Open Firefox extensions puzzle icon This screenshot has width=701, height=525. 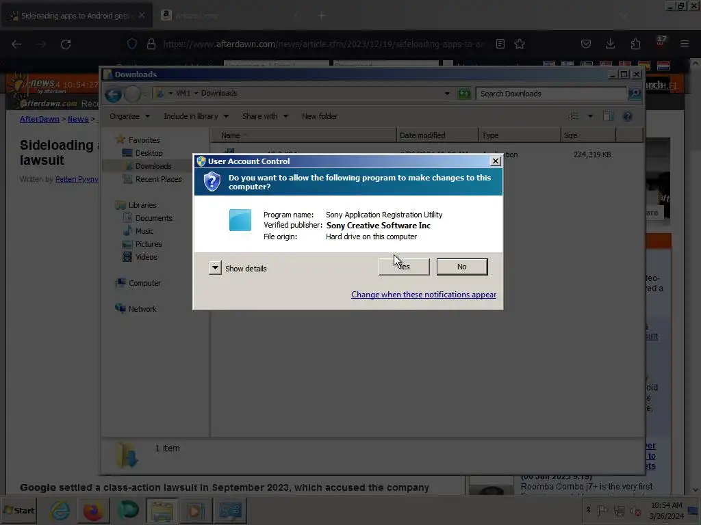pos(635,44)
